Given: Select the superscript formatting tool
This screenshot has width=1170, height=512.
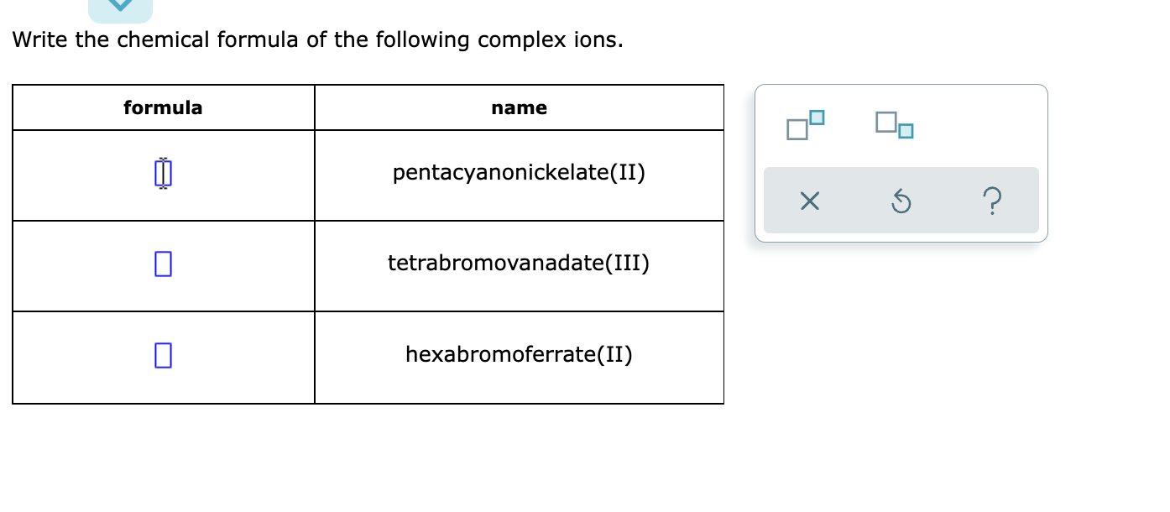Looking at the screenshot, I should coord(805,124).
